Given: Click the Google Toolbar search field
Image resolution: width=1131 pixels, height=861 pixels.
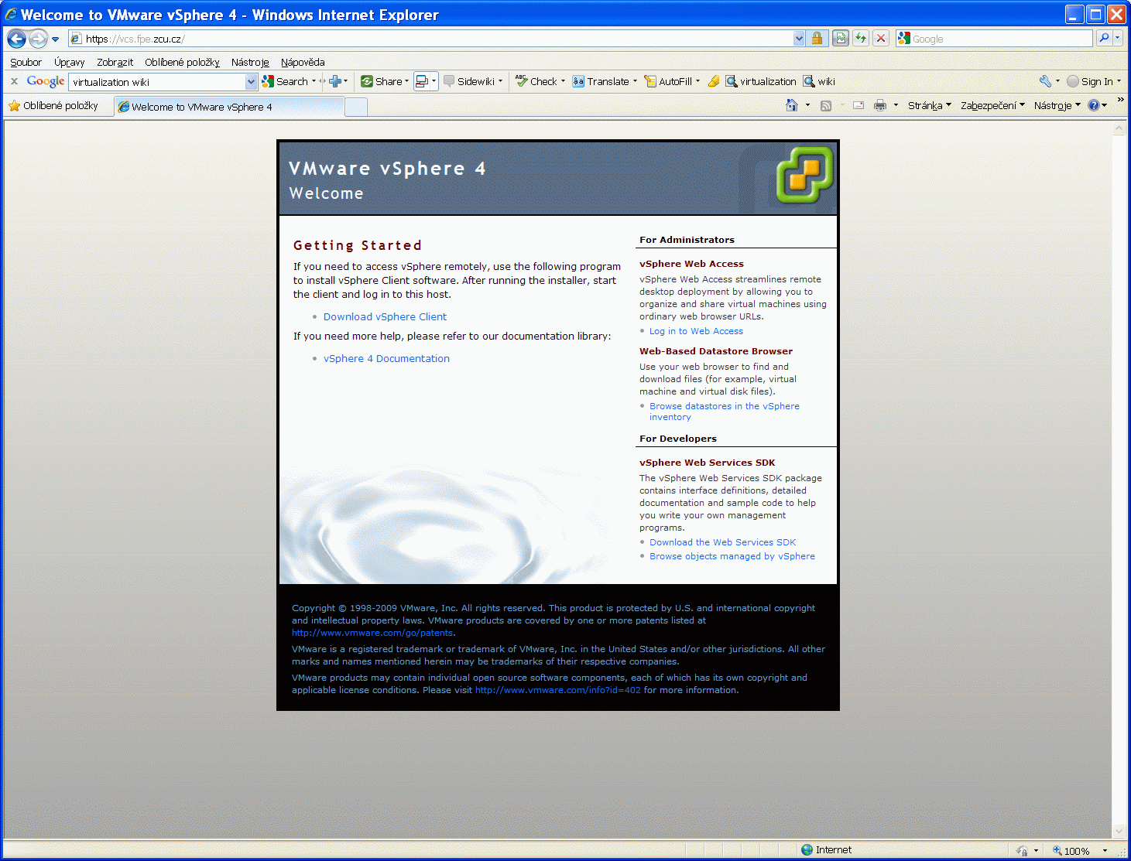Looking at the screenshot, I should [157, 82].
